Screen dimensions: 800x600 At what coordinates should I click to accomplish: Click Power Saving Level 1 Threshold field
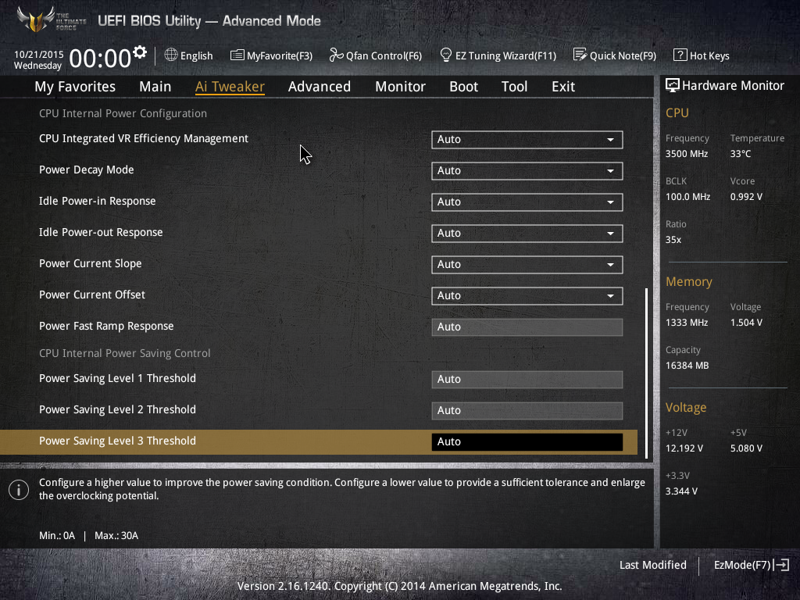(527, 379)
